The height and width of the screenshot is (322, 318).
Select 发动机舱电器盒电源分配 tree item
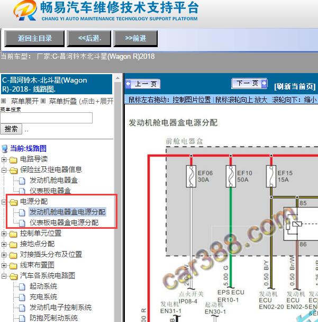coord(67,212)
